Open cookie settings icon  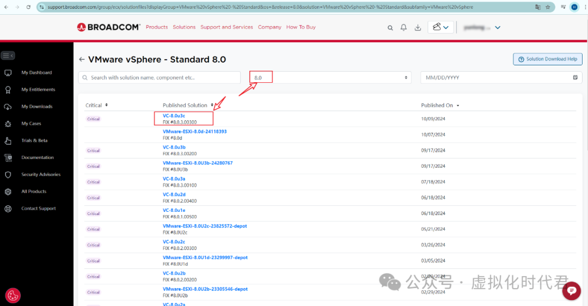coord(13,296)
